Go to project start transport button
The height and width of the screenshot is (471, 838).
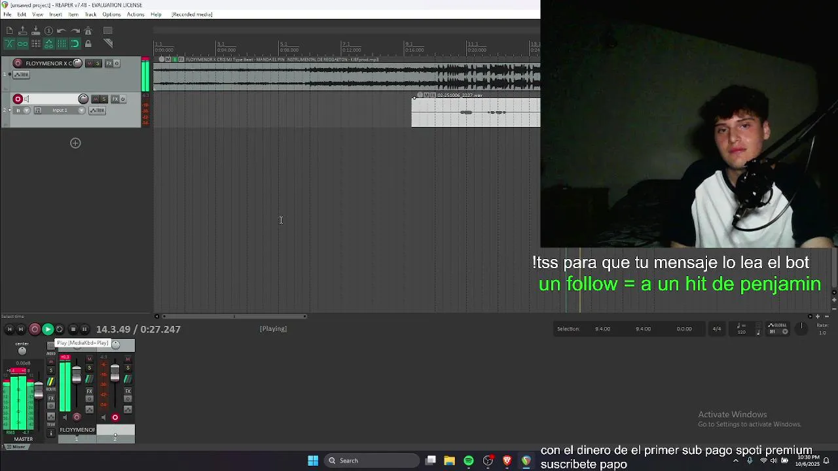pos(9,330)
